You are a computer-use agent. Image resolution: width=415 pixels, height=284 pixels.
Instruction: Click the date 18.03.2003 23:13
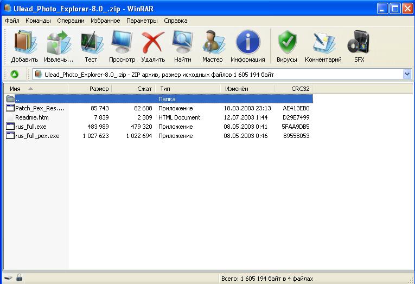pyautogui.click(x=247, y=108)
